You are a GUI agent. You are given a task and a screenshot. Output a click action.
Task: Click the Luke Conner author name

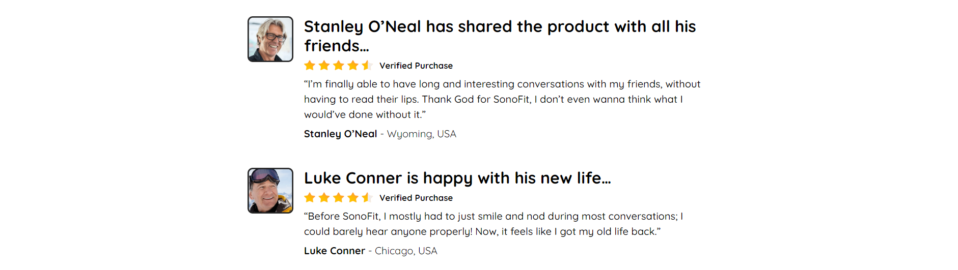(x=334, y=251)
